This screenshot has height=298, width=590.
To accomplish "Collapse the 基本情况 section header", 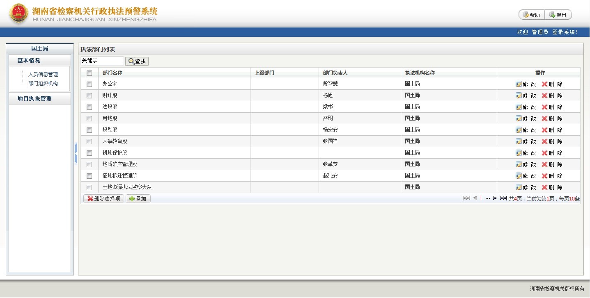I will click(x=29, y=60).
